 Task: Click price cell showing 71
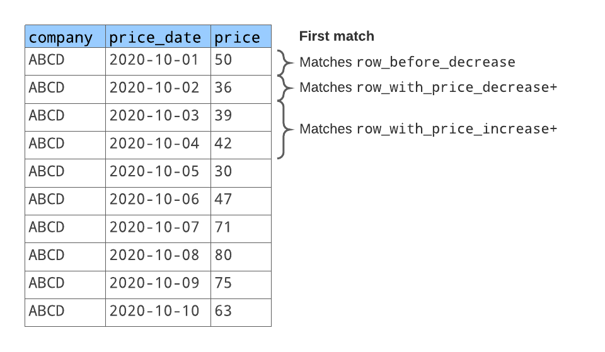click(x=224, y=227)
